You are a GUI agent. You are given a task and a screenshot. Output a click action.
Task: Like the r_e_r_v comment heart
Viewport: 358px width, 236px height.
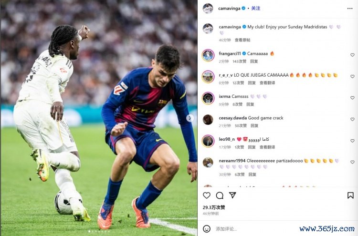coord(352,76)
